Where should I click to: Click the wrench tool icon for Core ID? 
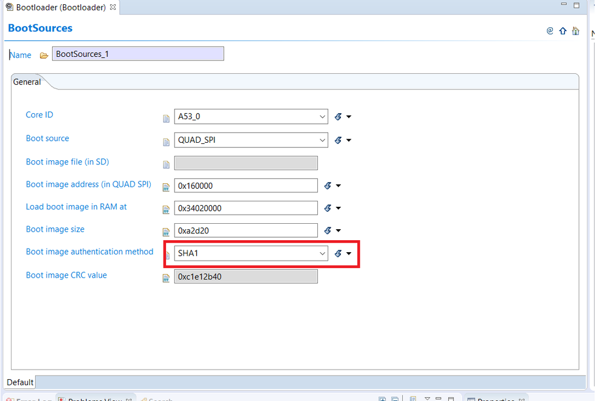point(338,117)
